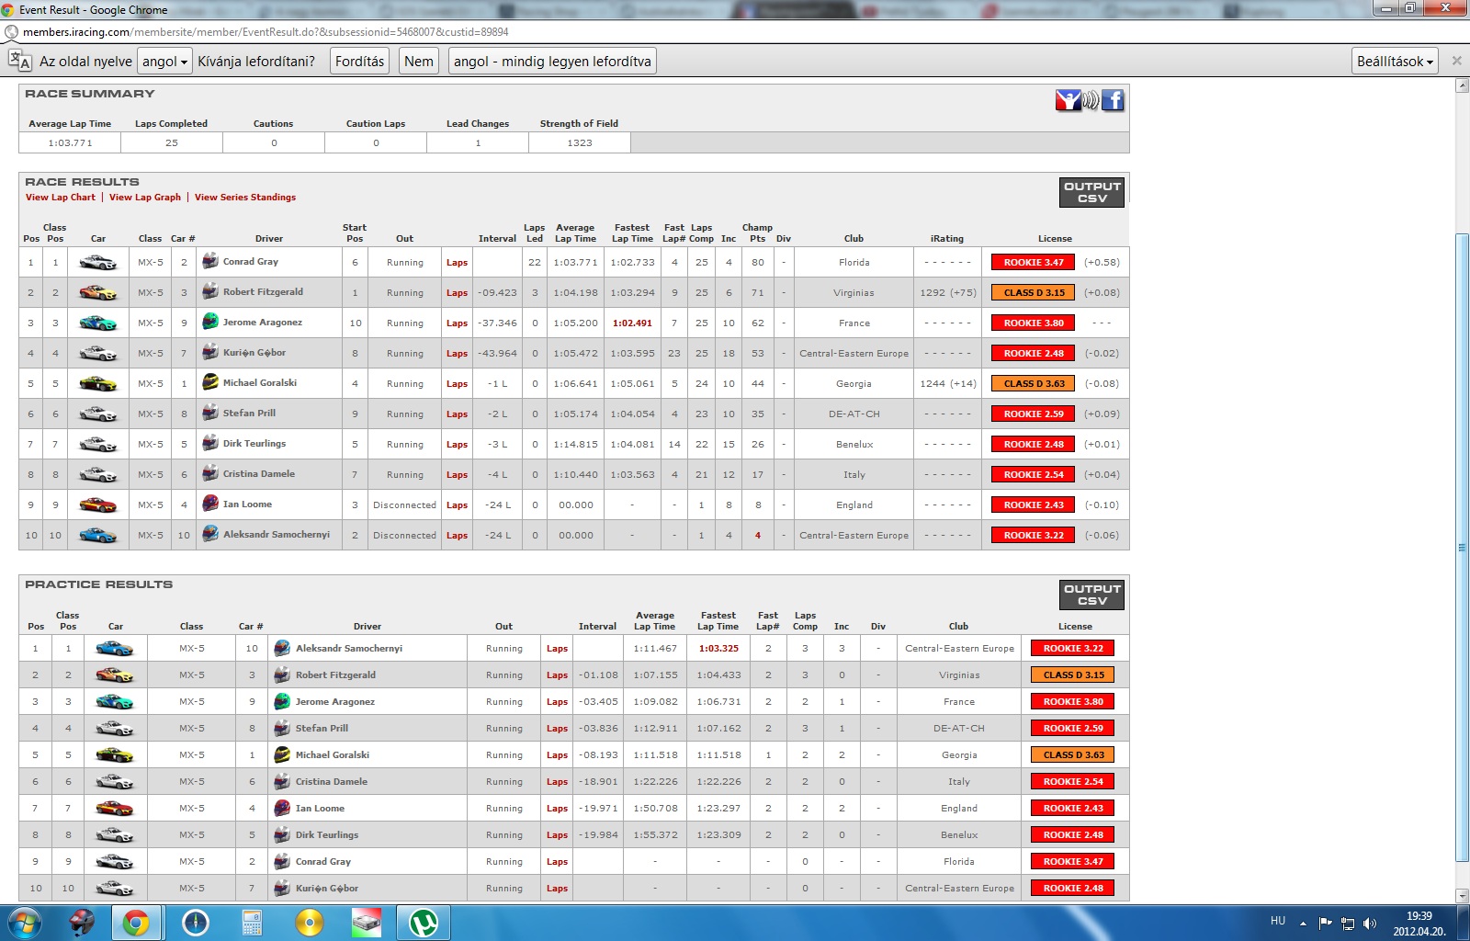Viewport: 1470px width, 941px height.
Task: Click the Output CSV button for race results
Action: click(1091, 192)
